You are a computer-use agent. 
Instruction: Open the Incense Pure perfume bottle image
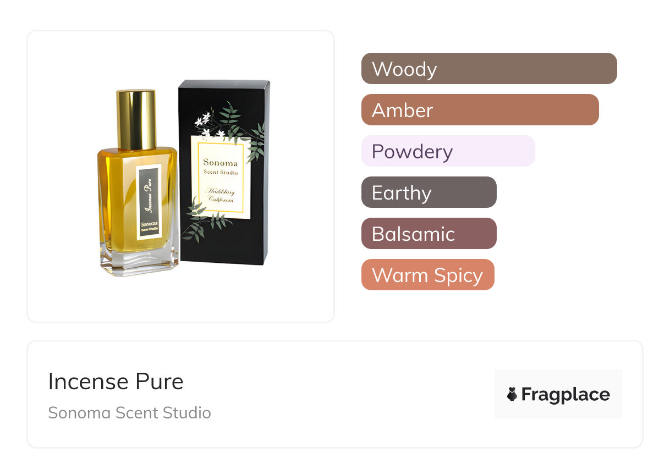139,183
